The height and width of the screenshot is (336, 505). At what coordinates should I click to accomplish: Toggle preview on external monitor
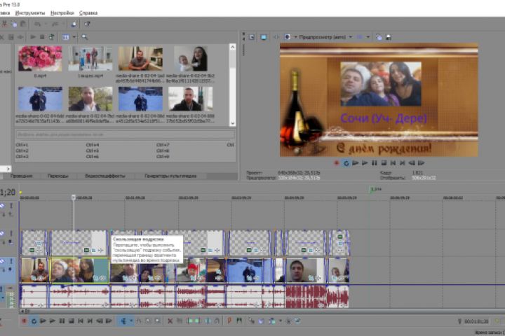(264, 37)
